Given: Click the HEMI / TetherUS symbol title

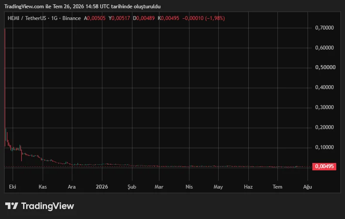Looking at the screenshot, I should point(27,18).
